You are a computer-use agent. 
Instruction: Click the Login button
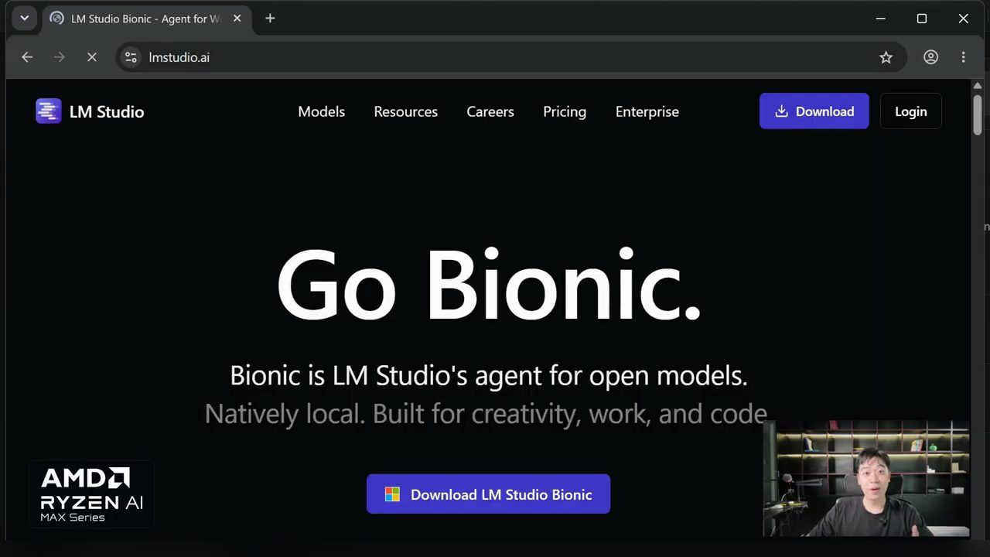pos(911,111)
